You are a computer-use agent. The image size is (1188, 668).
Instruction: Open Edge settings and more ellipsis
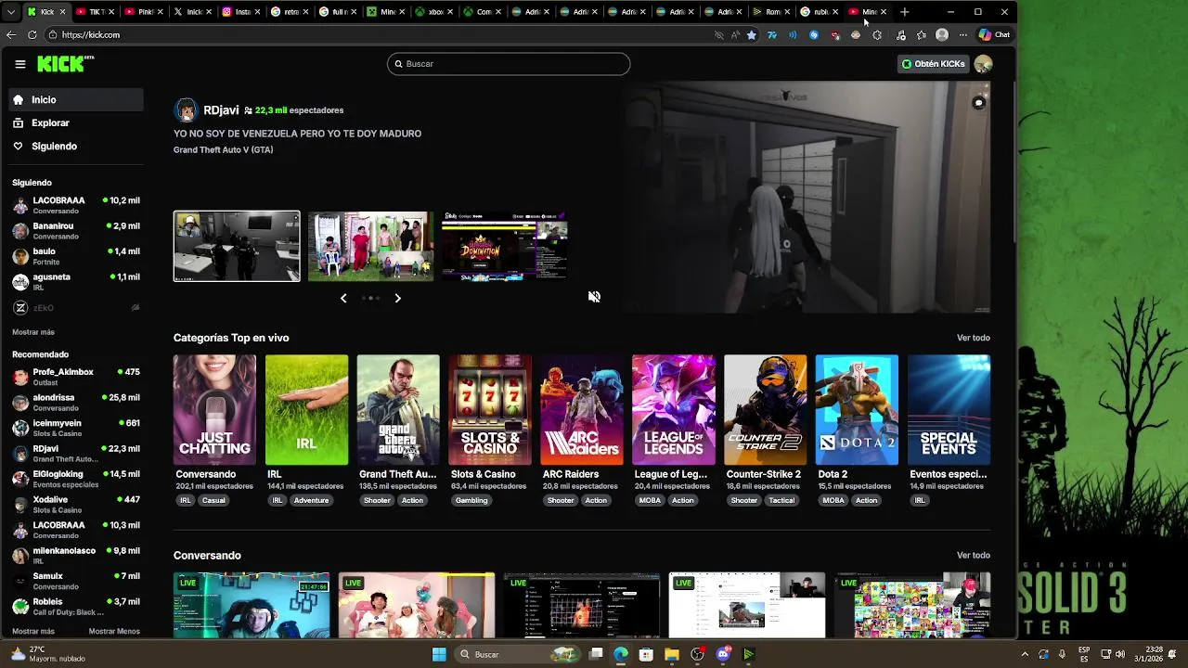tap(962, 35)
